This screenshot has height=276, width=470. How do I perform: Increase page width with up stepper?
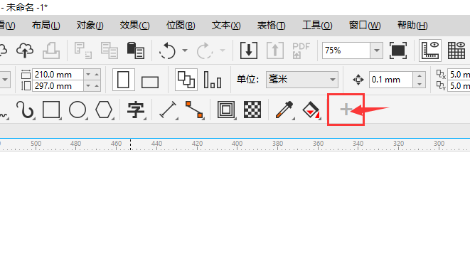tap(97, 74)
